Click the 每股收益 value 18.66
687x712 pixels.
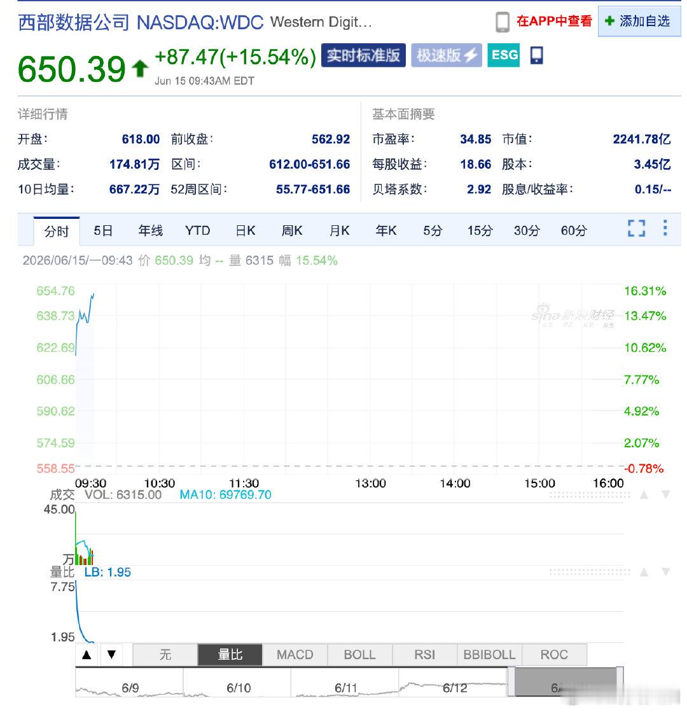[x=475, y=164]
